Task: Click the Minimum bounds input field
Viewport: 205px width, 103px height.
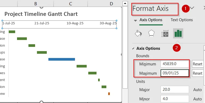Action: (x=175, y=64)
